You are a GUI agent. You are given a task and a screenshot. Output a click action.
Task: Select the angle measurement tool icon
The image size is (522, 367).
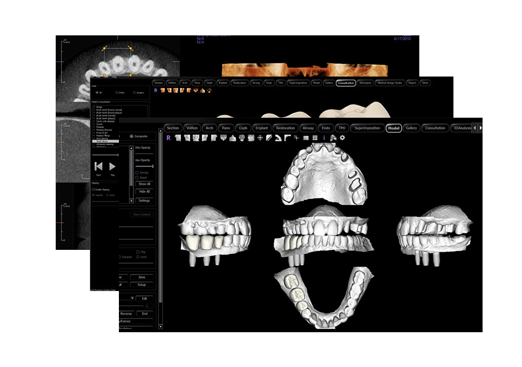tap(278, 138)
